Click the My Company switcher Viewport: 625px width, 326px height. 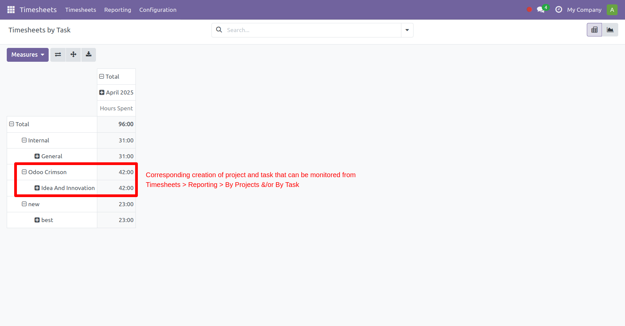pos(584,10)
